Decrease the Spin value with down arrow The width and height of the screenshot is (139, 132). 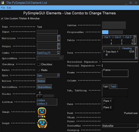(58, 76)
